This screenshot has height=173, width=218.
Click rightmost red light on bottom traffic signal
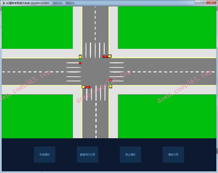[x=89, y=87]
